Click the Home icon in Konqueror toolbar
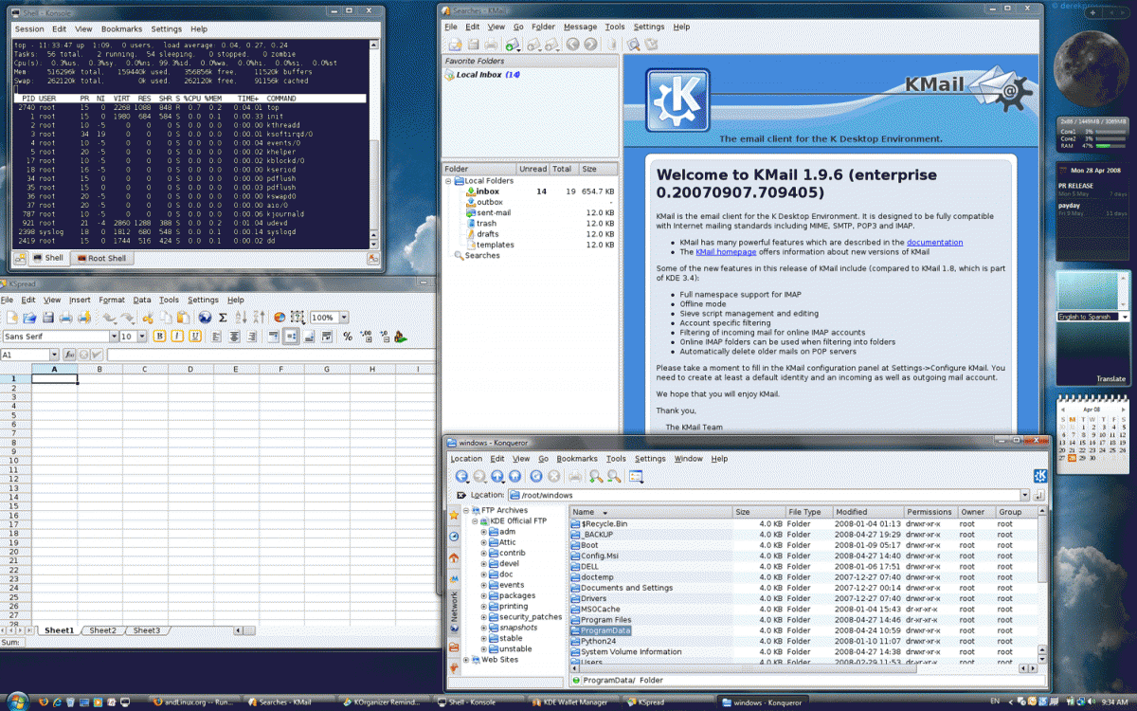Image resolution: width=1137 pixels, height=711 pixels. pos(514,477)
